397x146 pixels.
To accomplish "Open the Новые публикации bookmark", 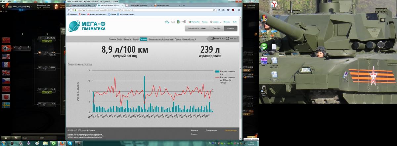I will [97, 15].
